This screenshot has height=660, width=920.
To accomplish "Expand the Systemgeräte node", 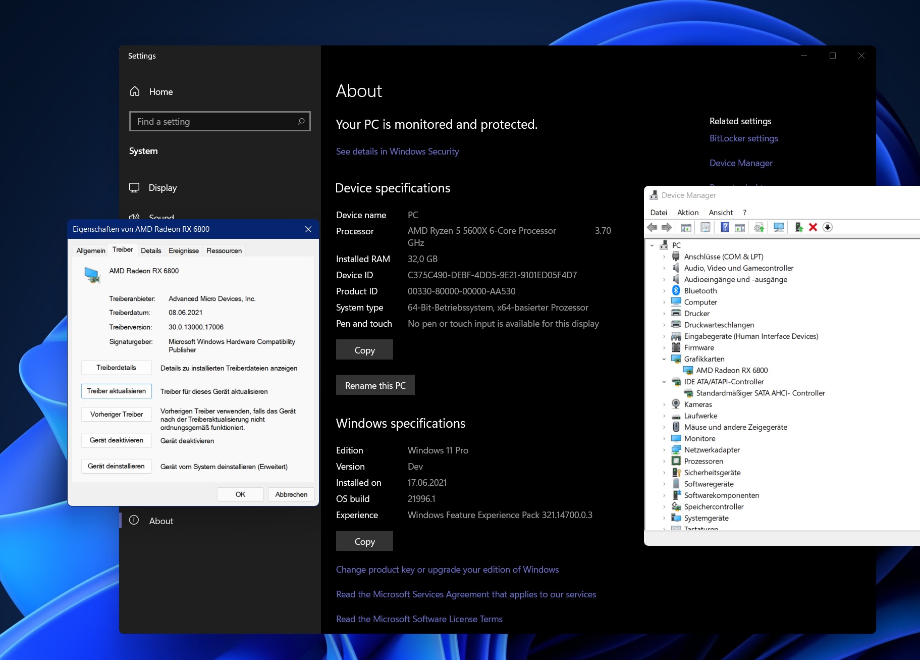I will tap(664, 518).
